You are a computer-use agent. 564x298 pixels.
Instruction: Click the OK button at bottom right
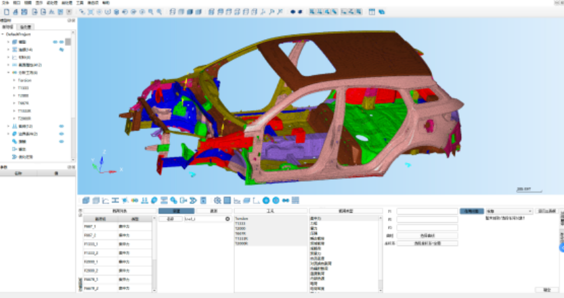pos(547,289)
